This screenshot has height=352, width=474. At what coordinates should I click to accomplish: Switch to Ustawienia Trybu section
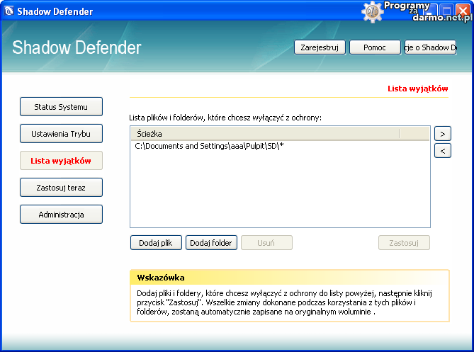[x=61, y=134]
